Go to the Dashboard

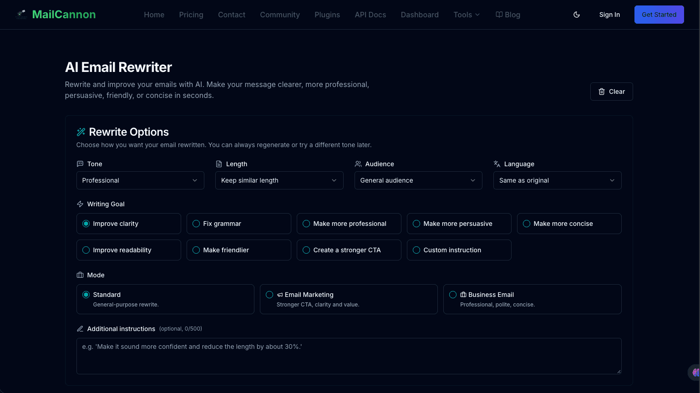[x=420, y=15]
